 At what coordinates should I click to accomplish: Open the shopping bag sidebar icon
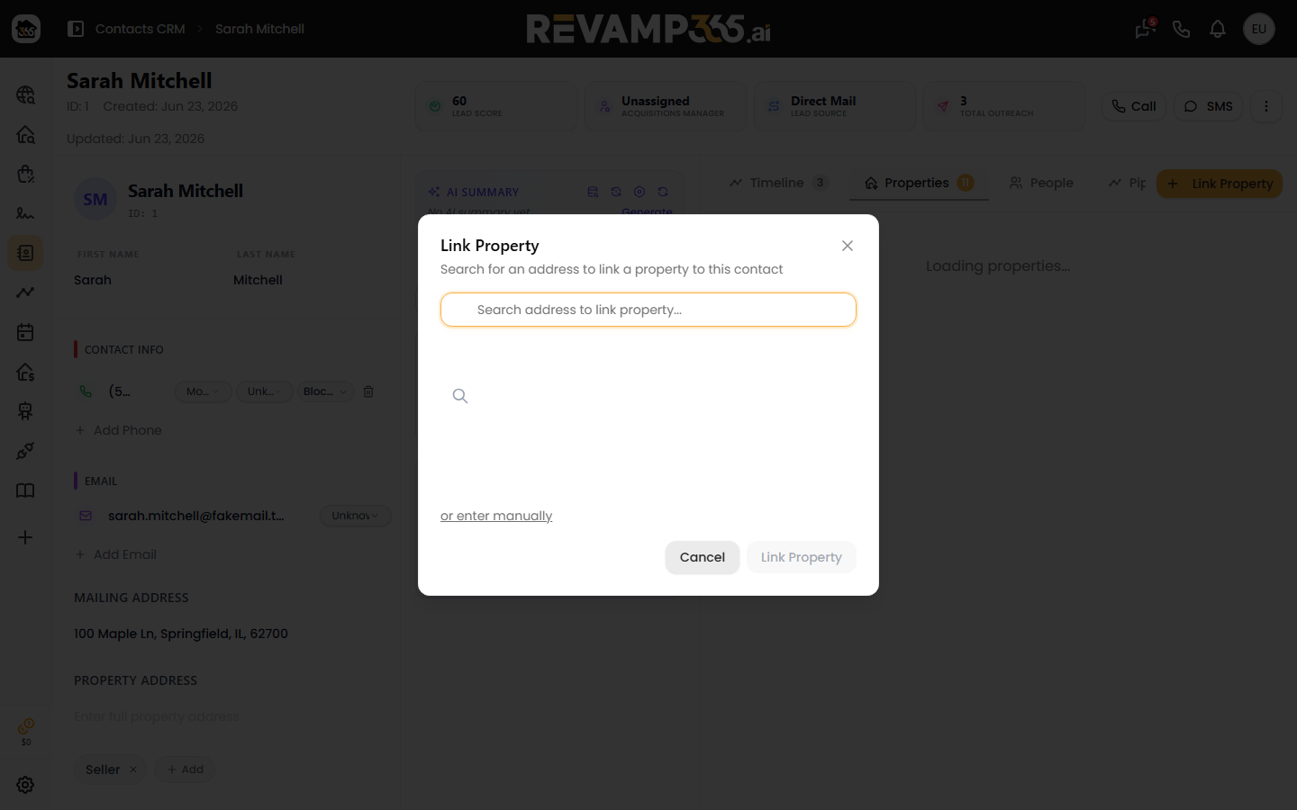pos(25,174)
